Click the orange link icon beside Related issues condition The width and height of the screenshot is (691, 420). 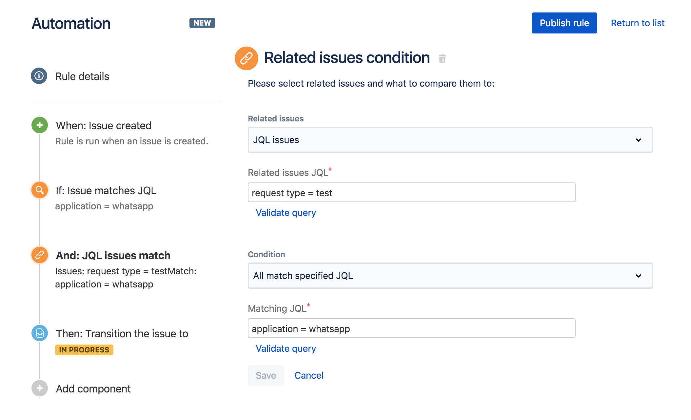tap(247, 58)
